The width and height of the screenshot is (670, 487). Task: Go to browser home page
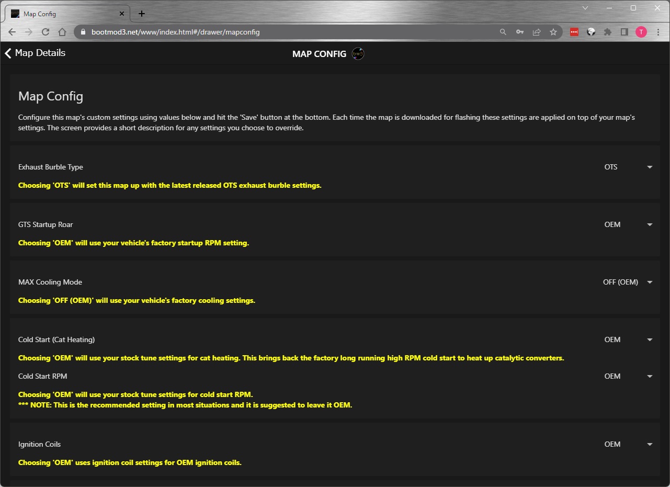pos(62,32)
